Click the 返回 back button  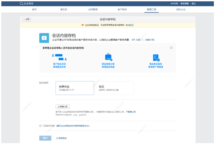pyautogui.click(x=27, y=19)
